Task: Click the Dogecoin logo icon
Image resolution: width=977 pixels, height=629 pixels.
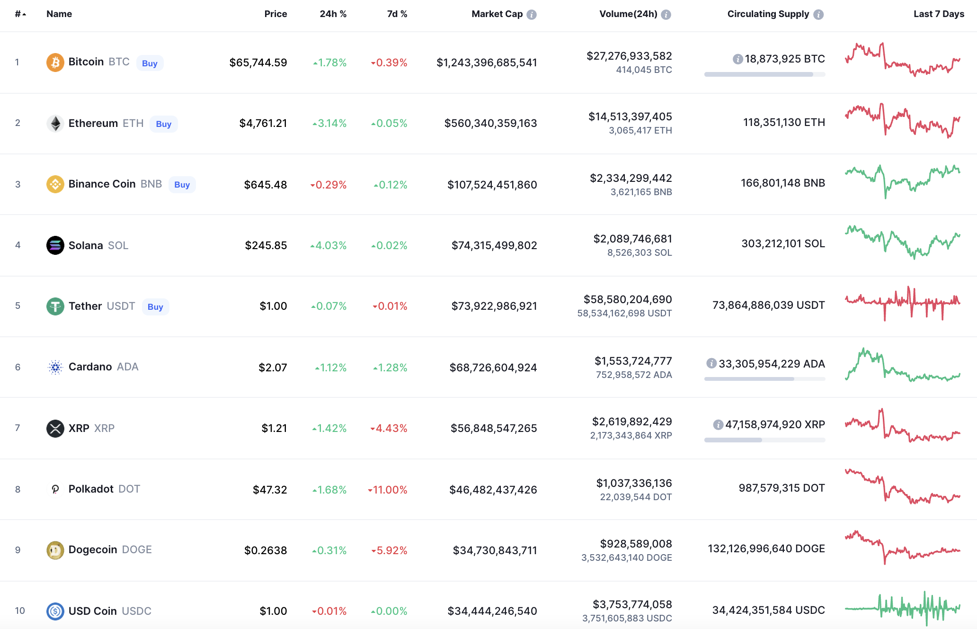Action: (55, 550)
